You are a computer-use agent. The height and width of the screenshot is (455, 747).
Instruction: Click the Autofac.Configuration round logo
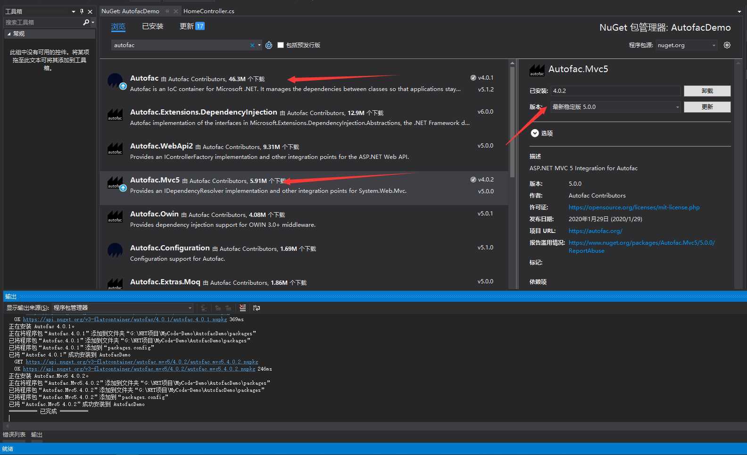pyautogui.click(x=115, y=250)
